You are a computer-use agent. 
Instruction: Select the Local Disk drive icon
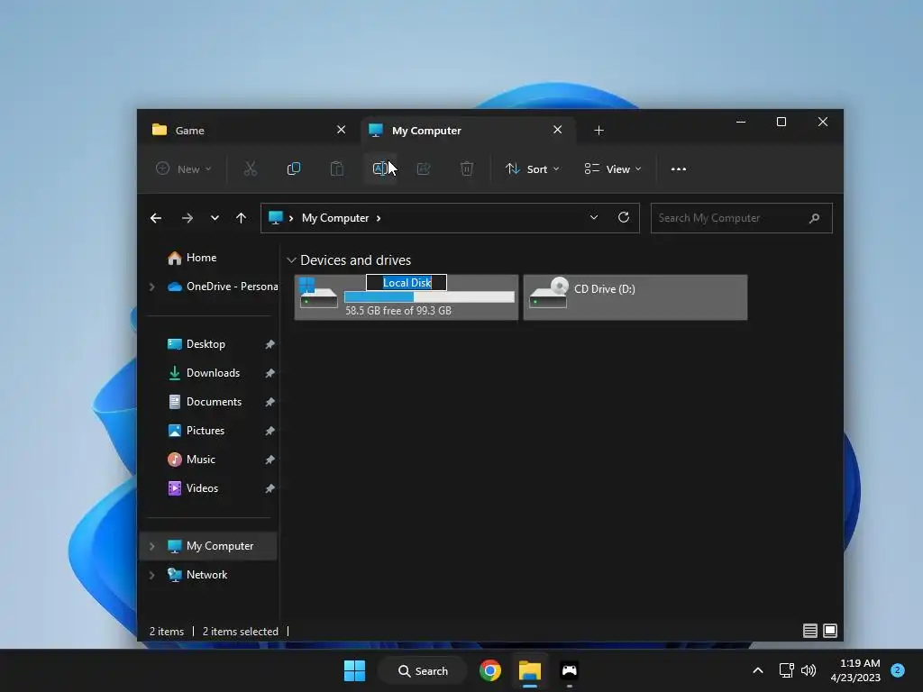pyautogui.click(x=318, y=293)
